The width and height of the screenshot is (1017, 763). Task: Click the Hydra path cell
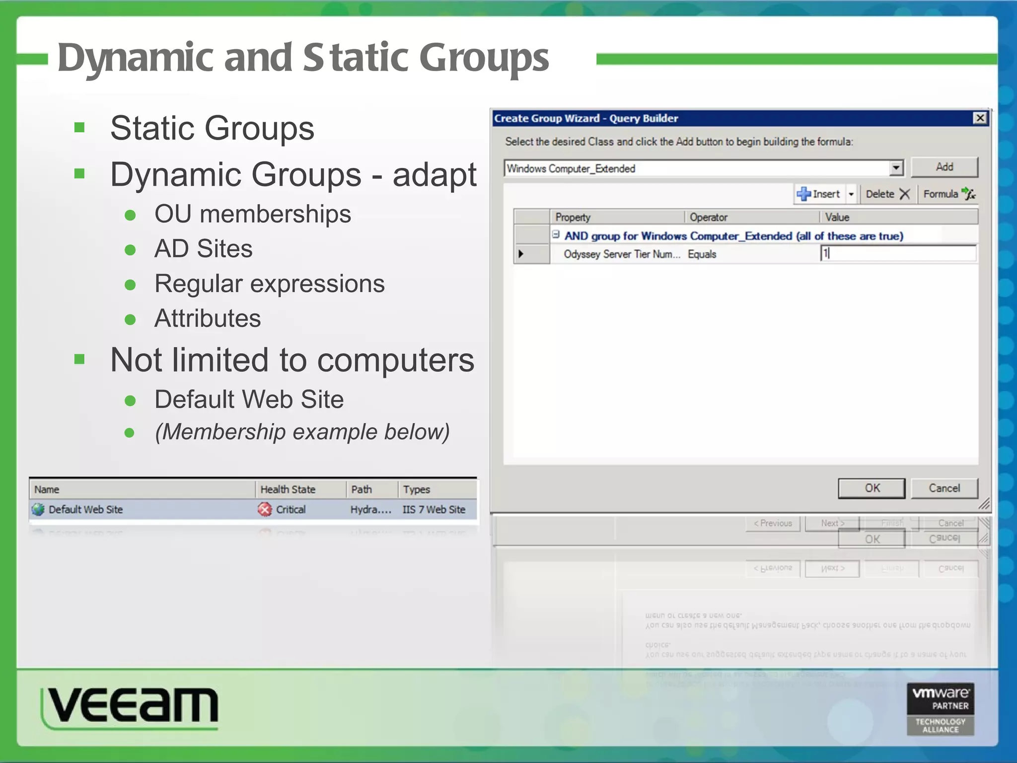coord(371,509)
